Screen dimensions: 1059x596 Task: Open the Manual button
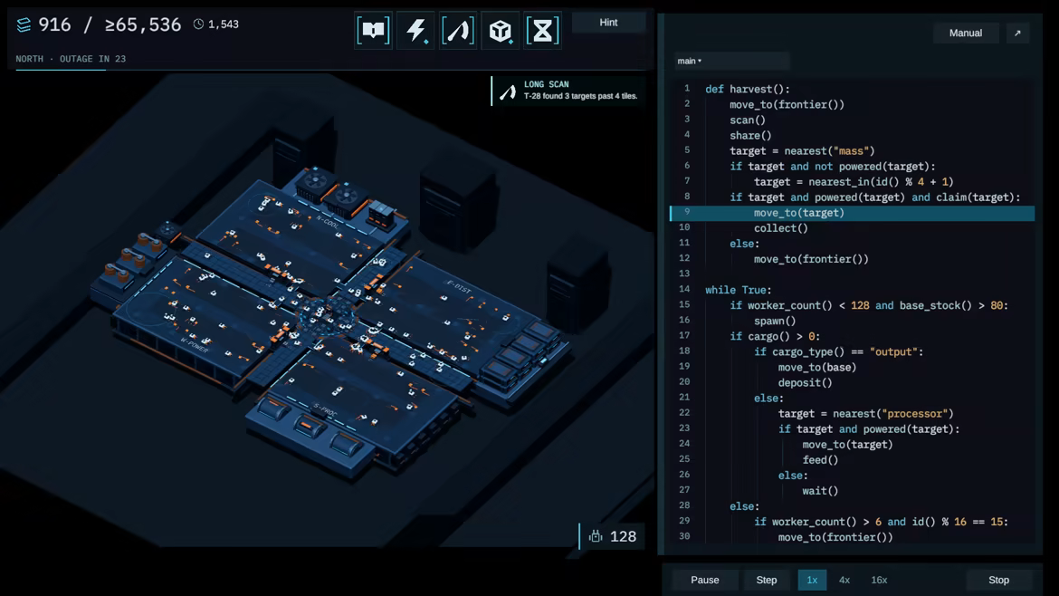click(966, 34)
